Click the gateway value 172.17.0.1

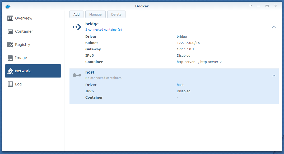coord(185,49)
